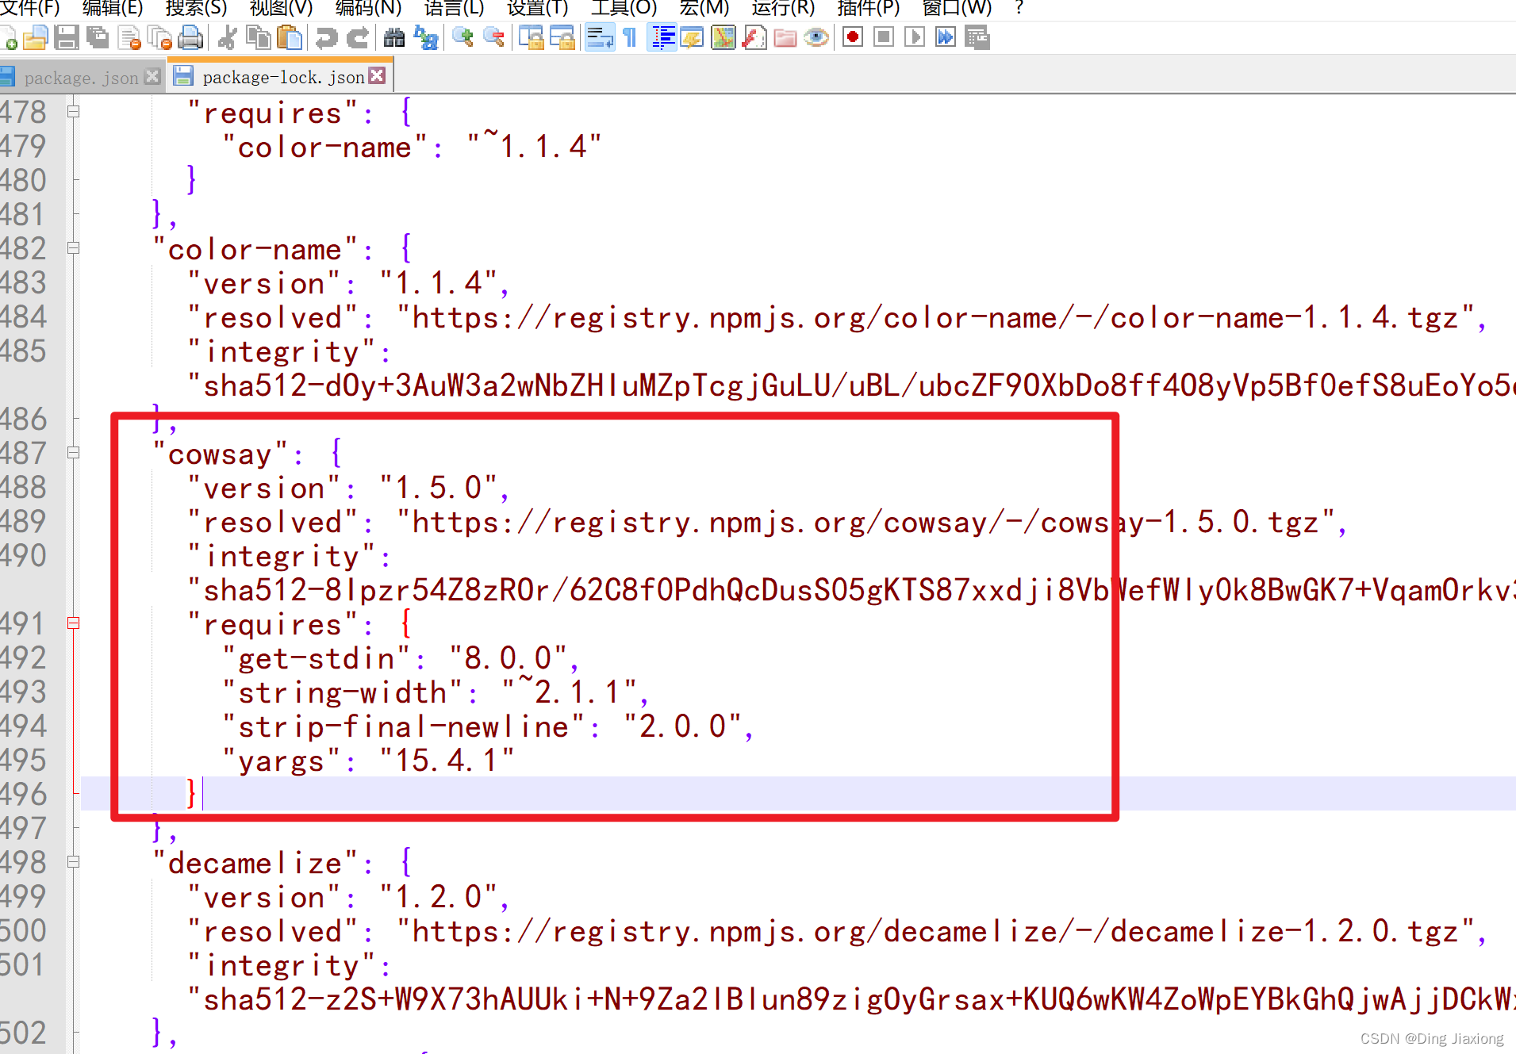Click the cowsay resolved URL text
1516x1054 pixels.
point(866,522)
